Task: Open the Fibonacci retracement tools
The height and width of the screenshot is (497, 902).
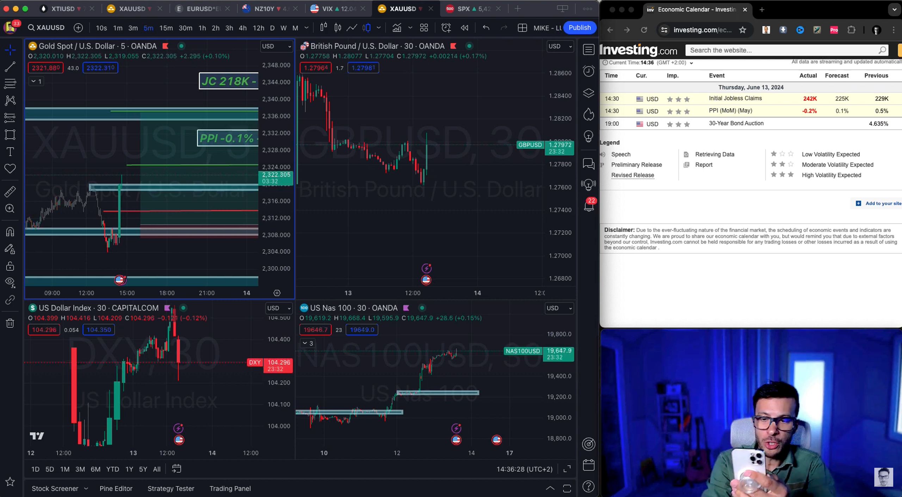Action: [10, 83]
